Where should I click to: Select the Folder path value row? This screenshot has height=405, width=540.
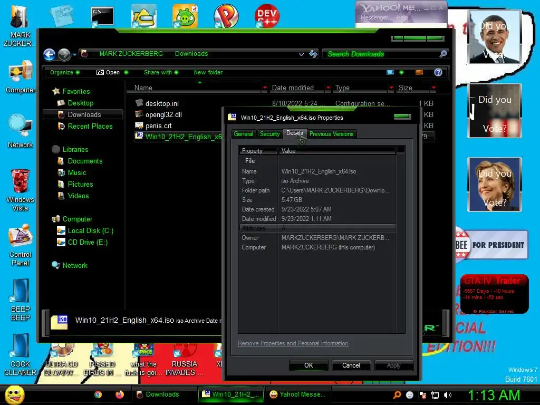317,190
